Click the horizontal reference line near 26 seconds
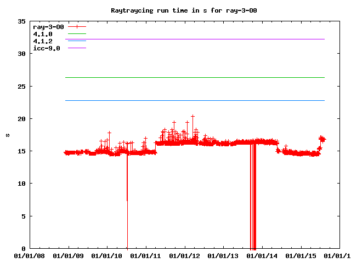This screenshot has width=351, height=263. coord(219,78)
